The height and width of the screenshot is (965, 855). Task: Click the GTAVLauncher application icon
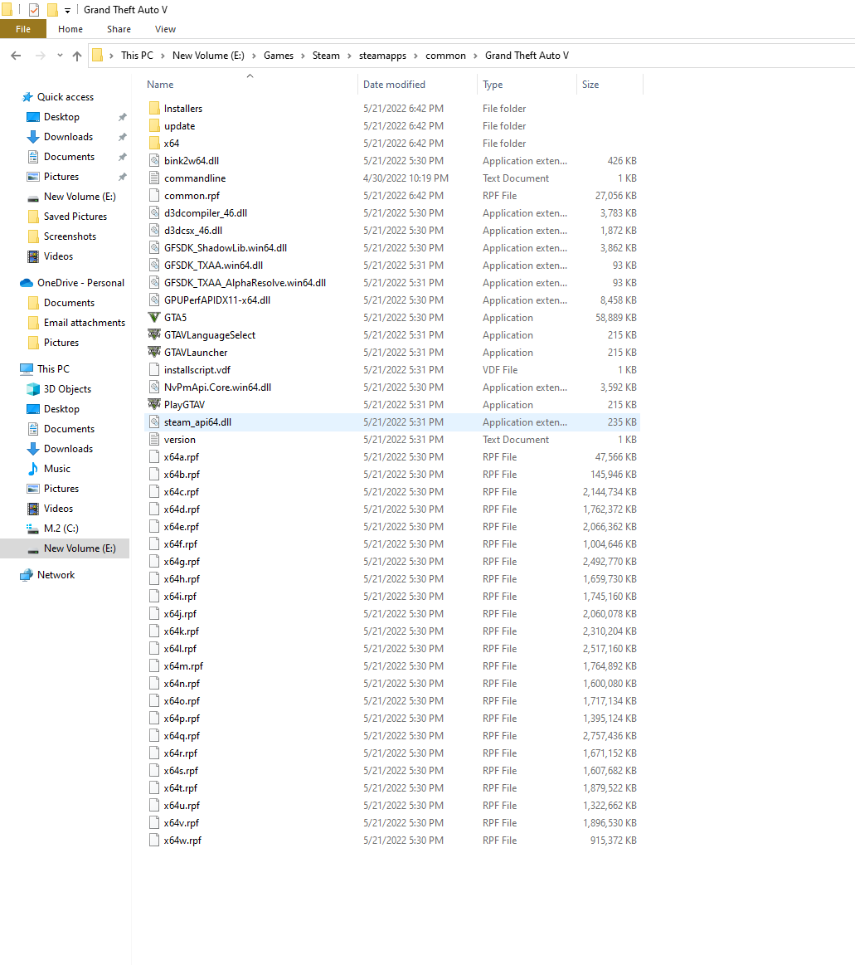tap(154, 352)
